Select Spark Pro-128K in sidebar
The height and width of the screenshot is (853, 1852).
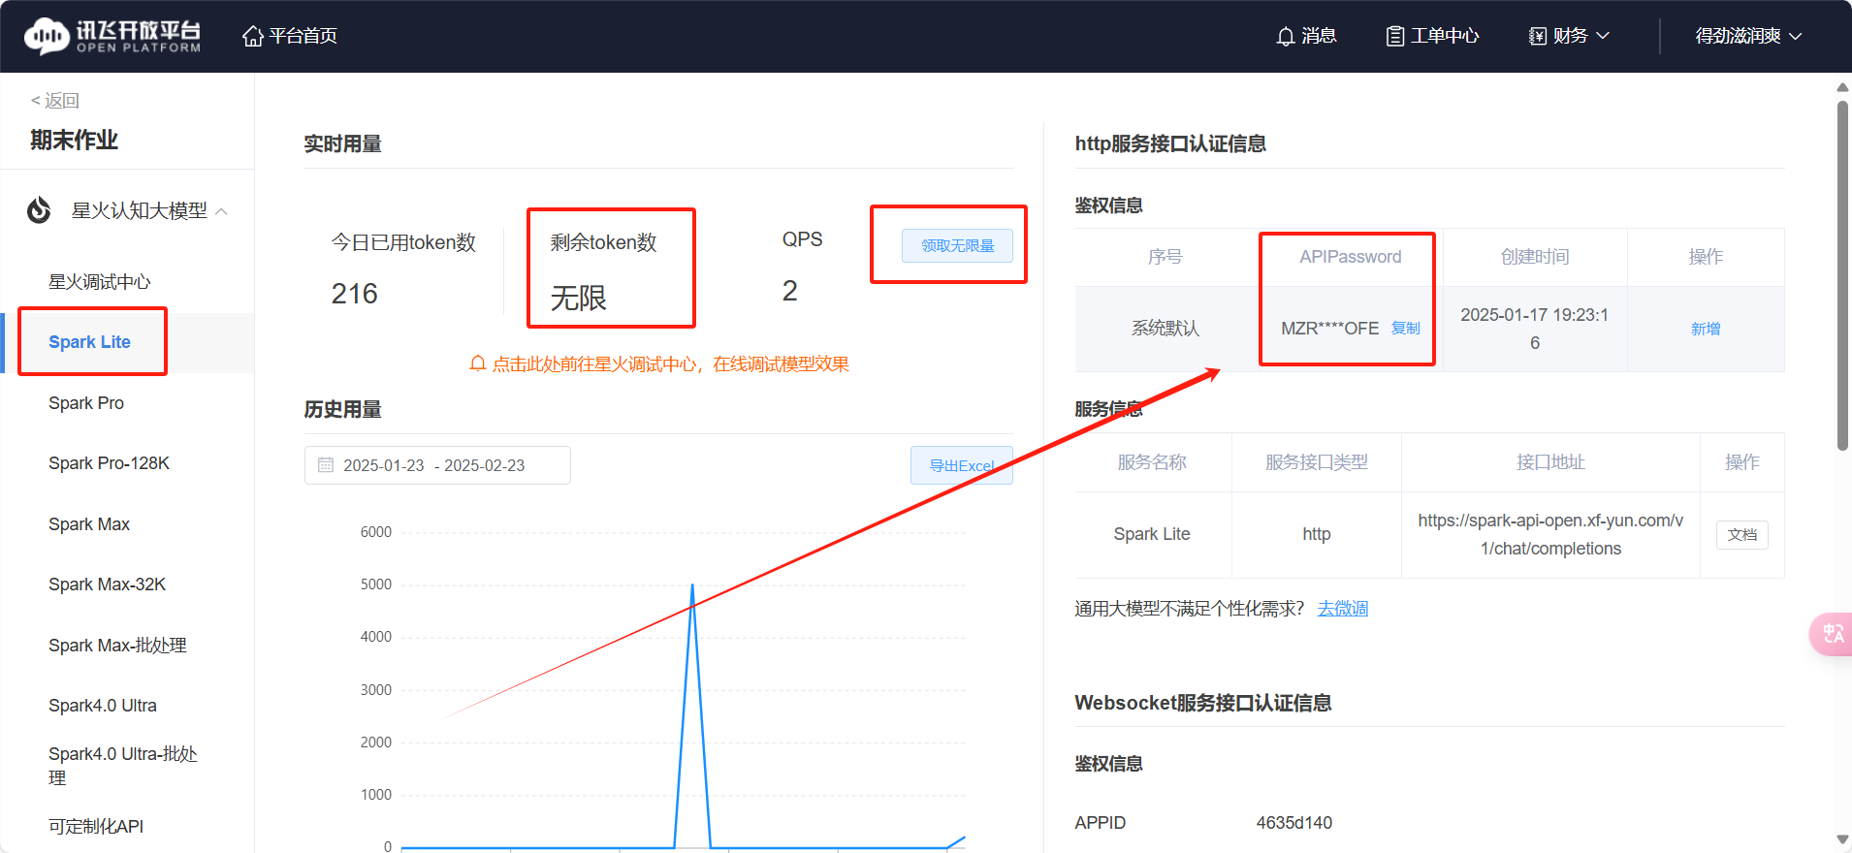pos(109,463)
